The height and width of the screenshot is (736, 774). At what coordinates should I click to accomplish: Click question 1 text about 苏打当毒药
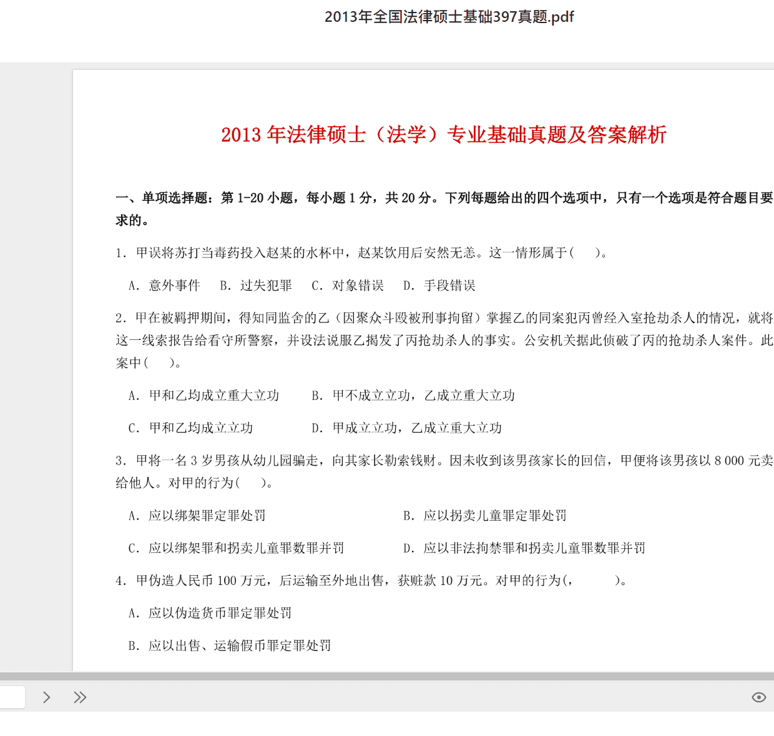[362, 253]
